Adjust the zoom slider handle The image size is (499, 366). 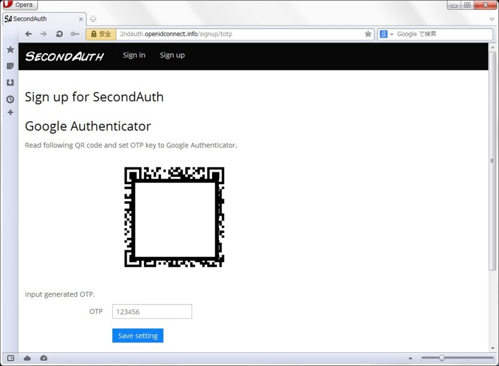point(442,358)
